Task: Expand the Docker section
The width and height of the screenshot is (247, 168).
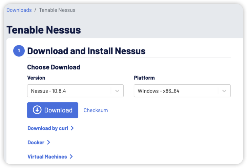Action: [36, 143]
